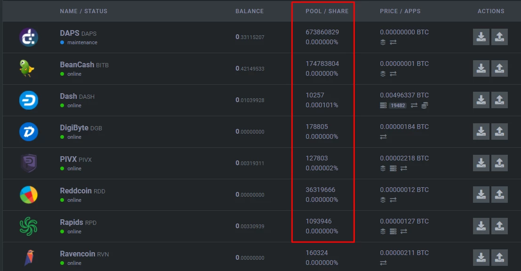The height and width of the screenshot is (271, 521).
Task: Click the DAPS exchange arrows icon
Action: tap(393, 42)
